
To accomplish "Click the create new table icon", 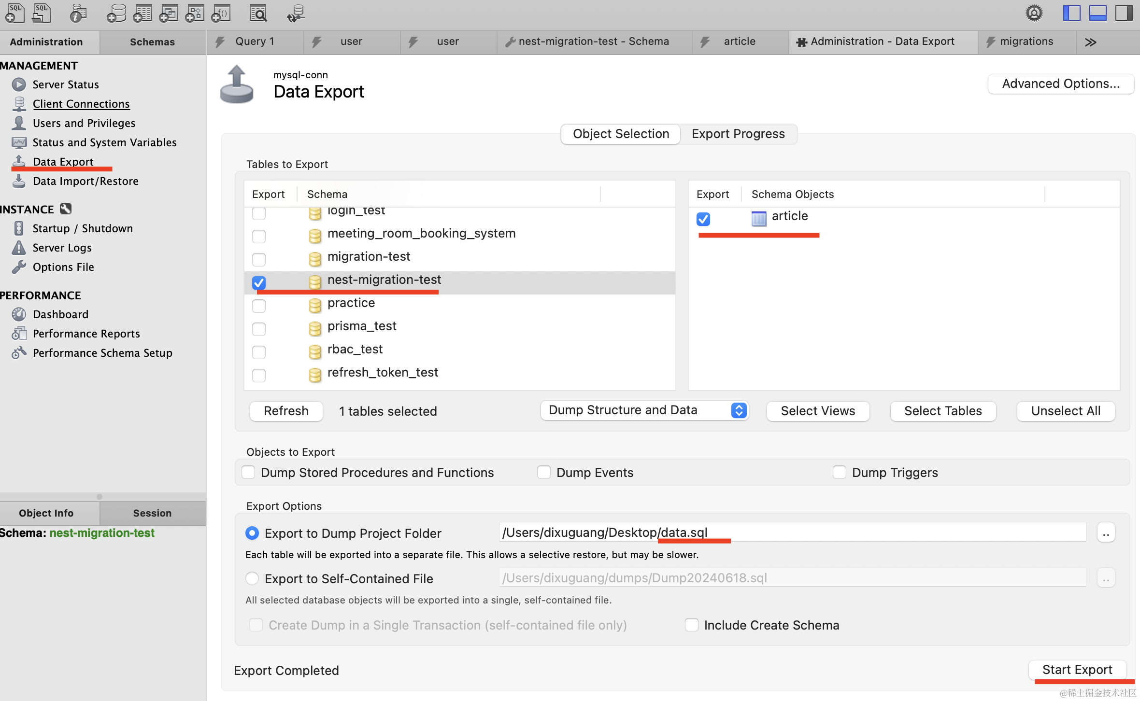I will (x=142, y=14).
